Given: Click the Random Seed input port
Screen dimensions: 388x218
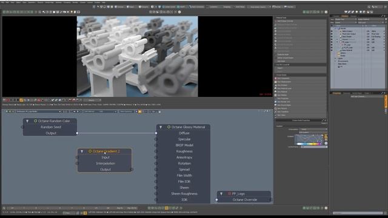Looking at the screenshot, I should point(22,127).
